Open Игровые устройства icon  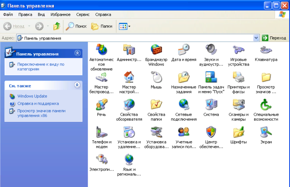point(239,50)
